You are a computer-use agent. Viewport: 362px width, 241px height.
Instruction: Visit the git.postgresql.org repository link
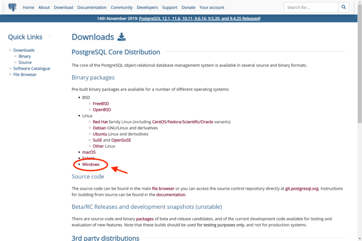click(x=302, y=188)
